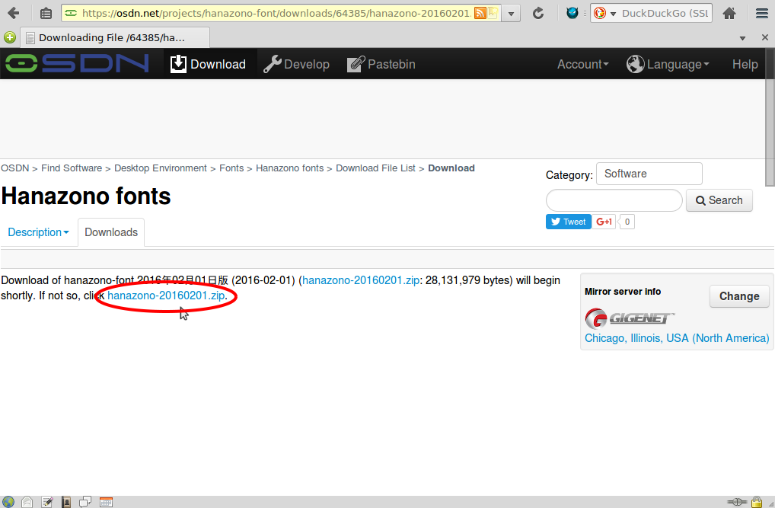This screenshot has width=775, height=508.
Task: Click the Search button
Action: pyautogui.click(x=719, y=200)
